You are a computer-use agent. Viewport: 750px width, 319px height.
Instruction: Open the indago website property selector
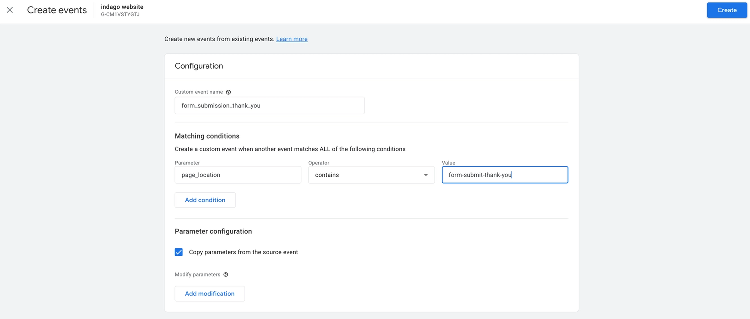[x=122, y=10]
